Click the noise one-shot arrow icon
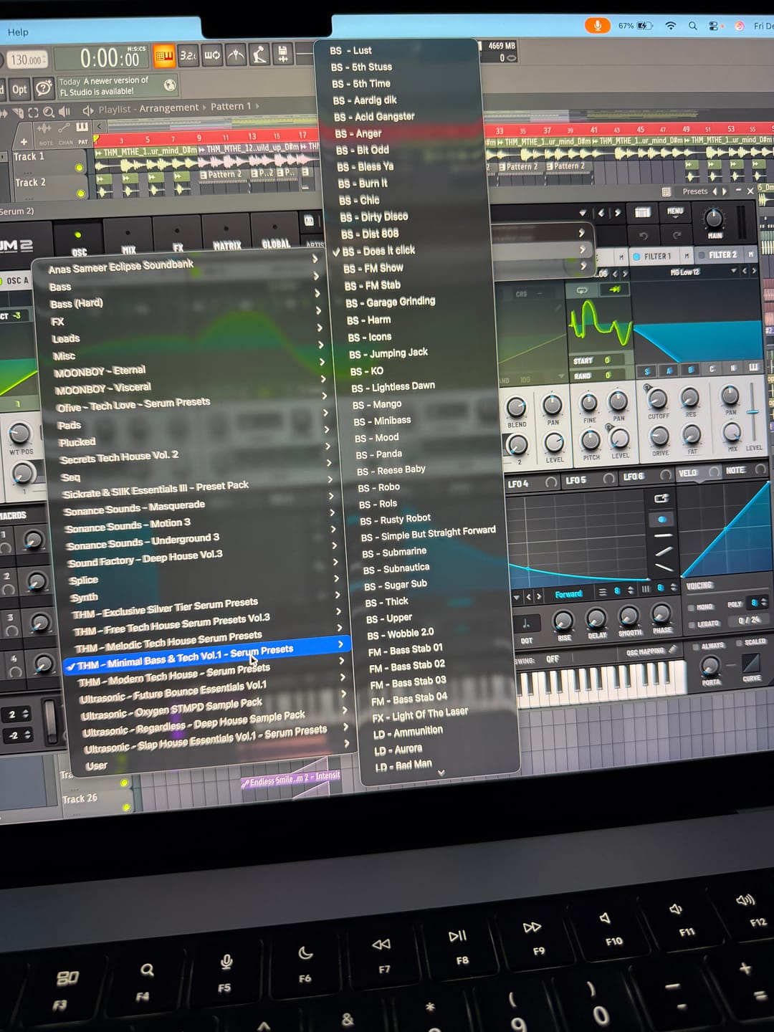 615,290
